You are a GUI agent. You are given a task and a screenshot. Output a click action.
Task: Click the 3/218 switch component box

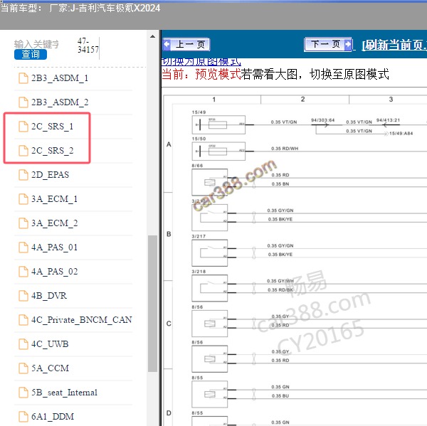point(210,288)
